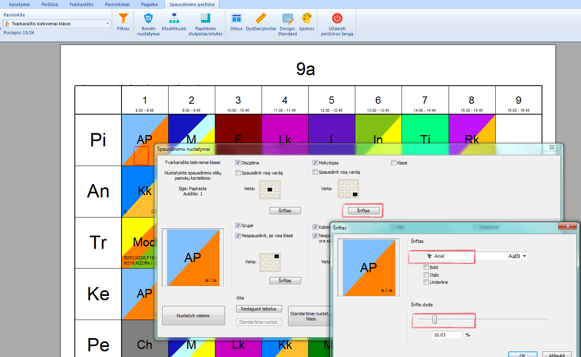Open the Pasirinkimai tab
This screenshot has height=357, width=581.
point(117,4)
